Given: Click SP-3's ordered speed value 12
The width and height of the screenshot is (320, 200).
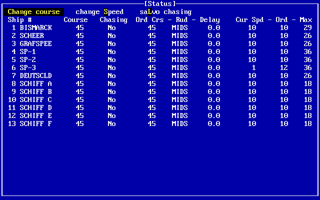Looking at the screenshot, I should pyautogui.click(x=284, y=67).
